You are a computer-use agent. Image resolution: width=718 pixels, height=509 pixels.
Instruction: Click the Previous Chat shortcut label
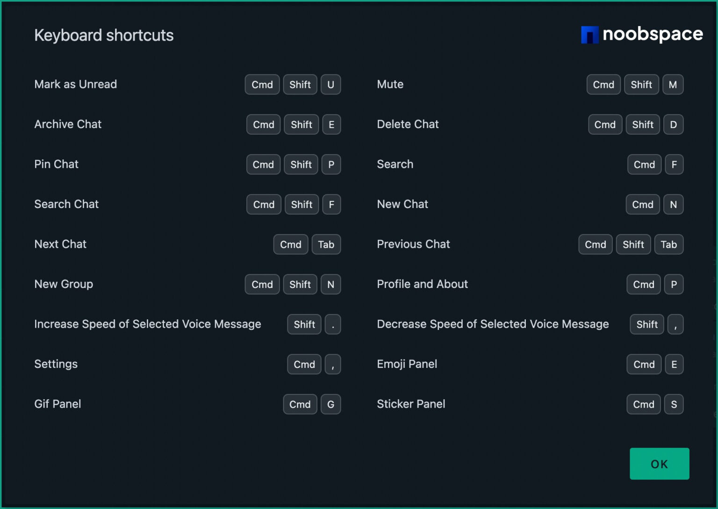click(x=413, y=244)
